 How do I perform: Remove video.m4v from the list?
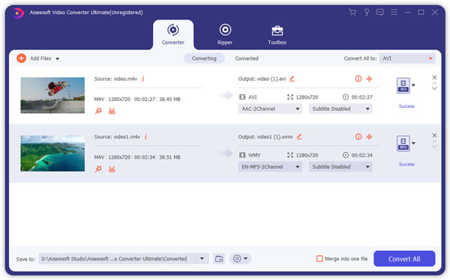[x=434, y=77]
